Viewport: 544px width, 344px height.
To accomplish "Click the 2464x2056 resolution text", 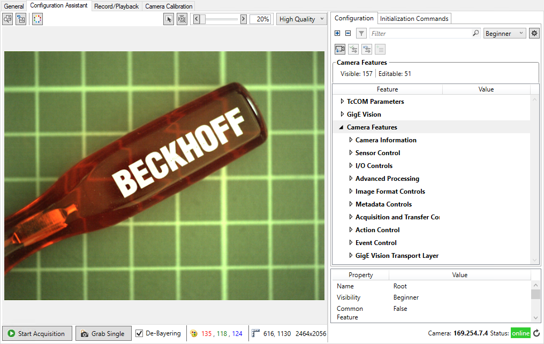I will click(311, 333).
